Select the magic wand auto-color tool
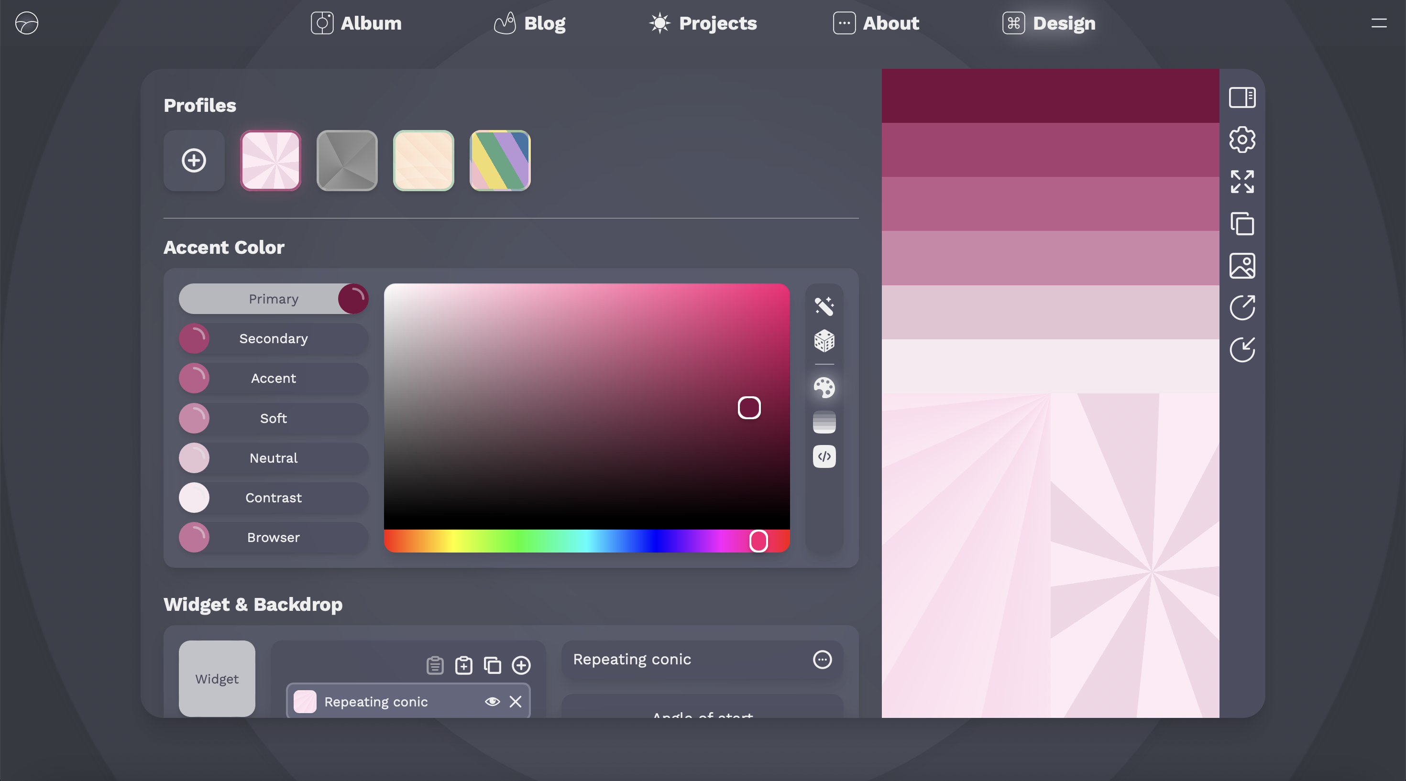Image resolution: width=1406 pixels, height=781 pixels. pos(824,305)
